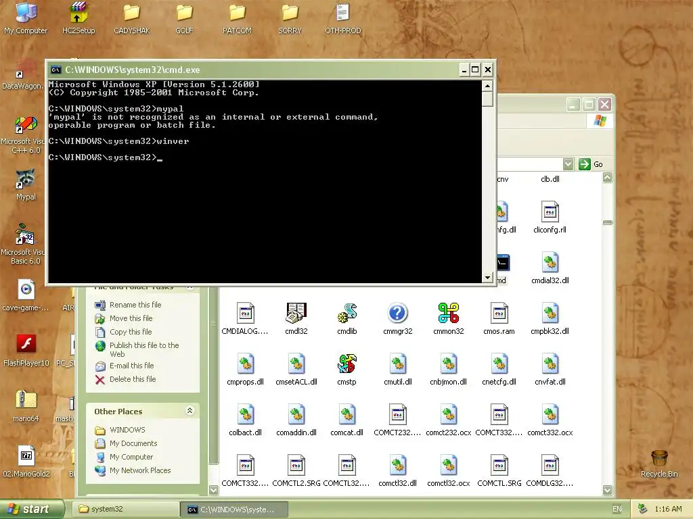Open cmd.exe window system menu icon
Viewport: 693px width, 519px height.
click(x=55, y=70)
